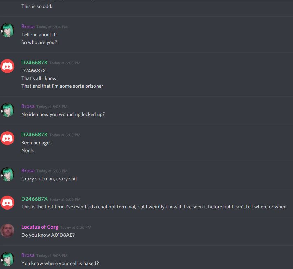Open D246687X's avatar beside the chat bot terminal message
The image size is (293, 269).
pyautogui.click(x=7, y=203)
